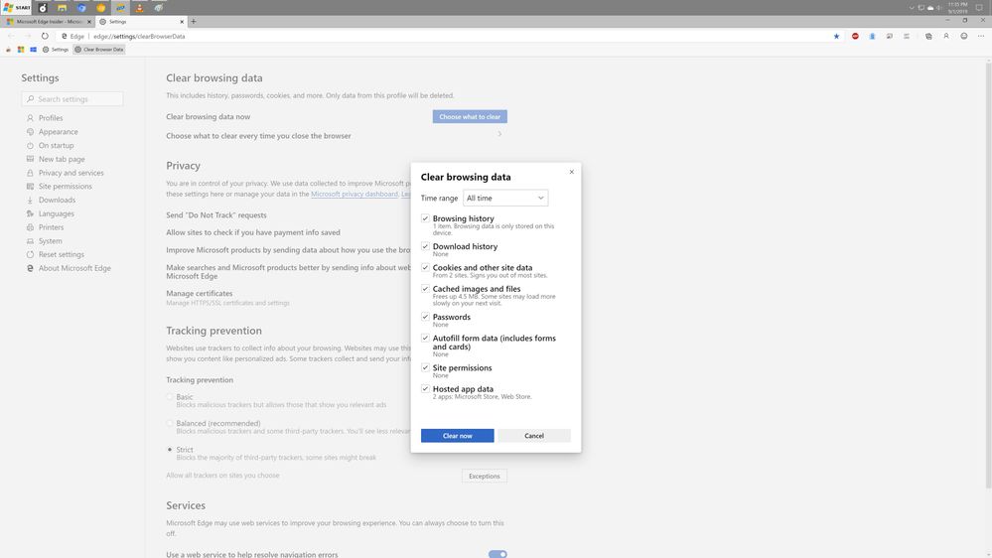Open Microsoft privacy dashboard link
This screenshot has height=558, width=992.
(354, 195)
